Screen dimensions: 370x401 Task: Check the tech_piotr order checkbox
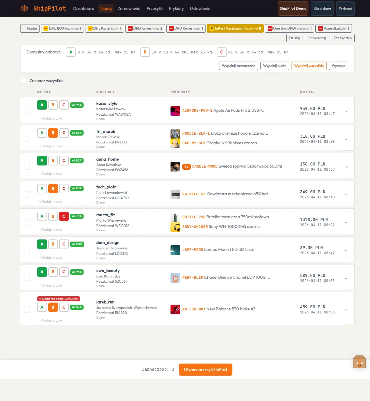click(27, 194)
